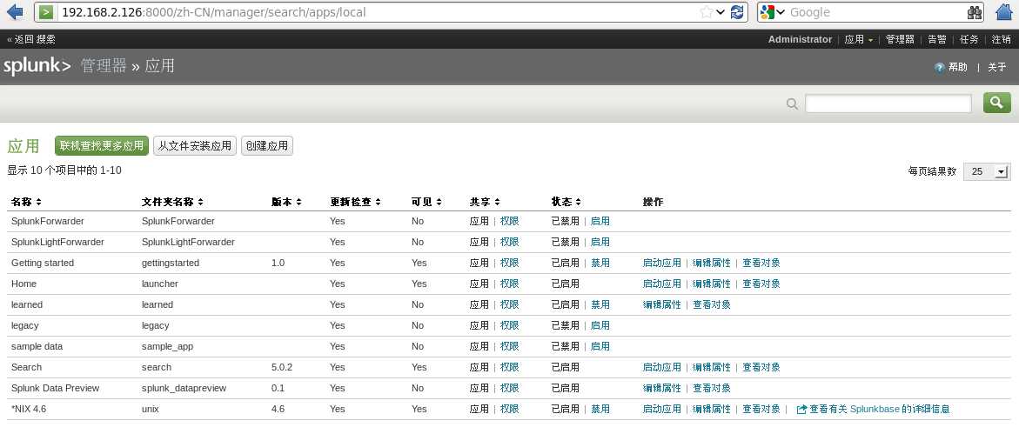Sort by 更新检查 column

(356, 202)
